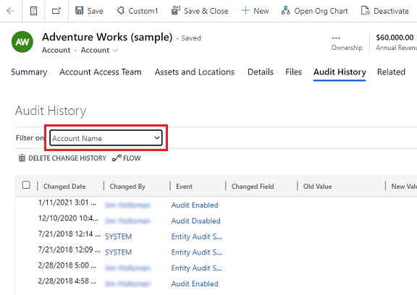Open the Assets and Locations tab

[195, 72]
